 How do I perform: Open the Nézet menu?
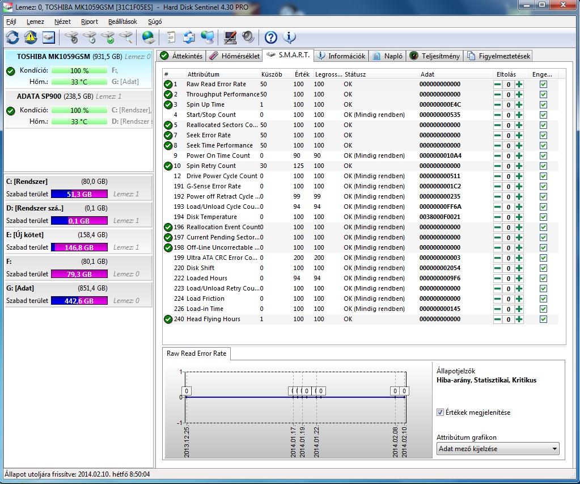click(x=62, y=22)
